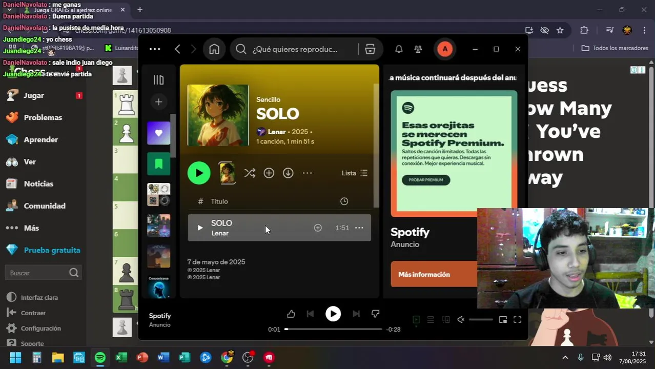Open more options for SOLO track
Screen dimensions: 655x369
[359, 228]
